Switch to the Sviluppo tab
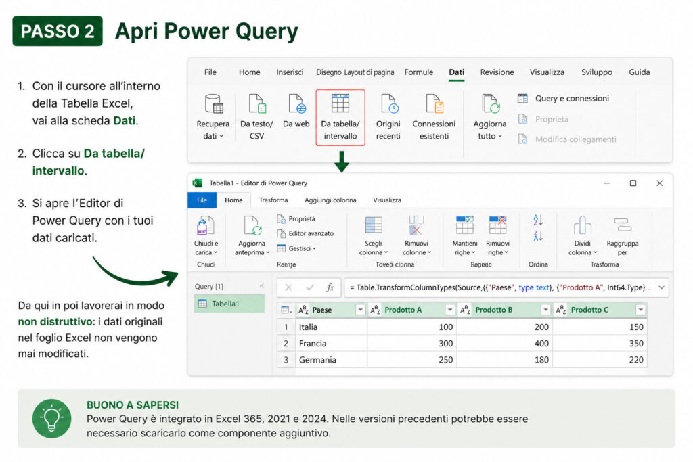This screenshot has height=462, width=693. point(597,72)
